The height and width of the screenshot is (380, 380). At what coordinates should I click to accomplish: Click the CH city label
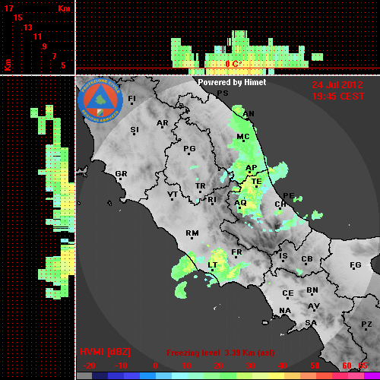click(280, 204)
